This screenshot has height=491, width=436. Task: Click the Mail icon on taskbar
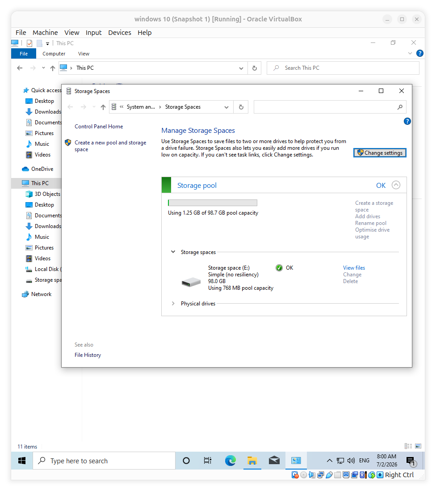tap(274, 461)
